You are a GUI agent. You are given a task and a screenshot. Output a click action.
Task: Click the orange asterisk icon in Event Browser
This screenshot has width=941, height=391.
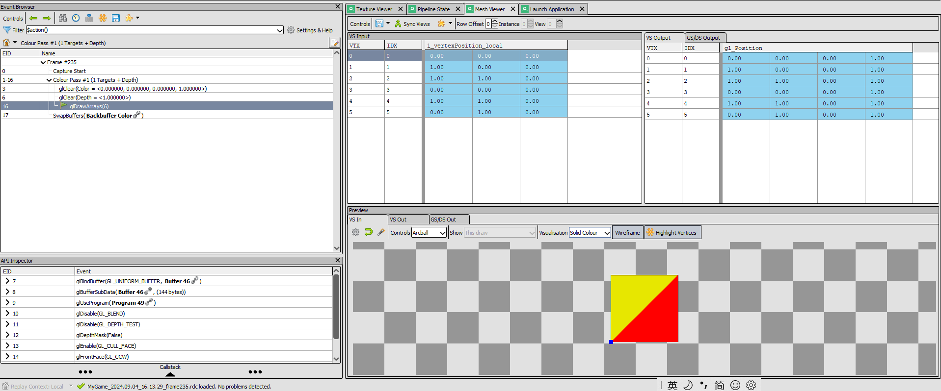pos(103,18)
